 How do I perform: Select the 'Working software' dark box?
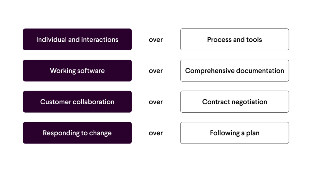coord(77,71)
